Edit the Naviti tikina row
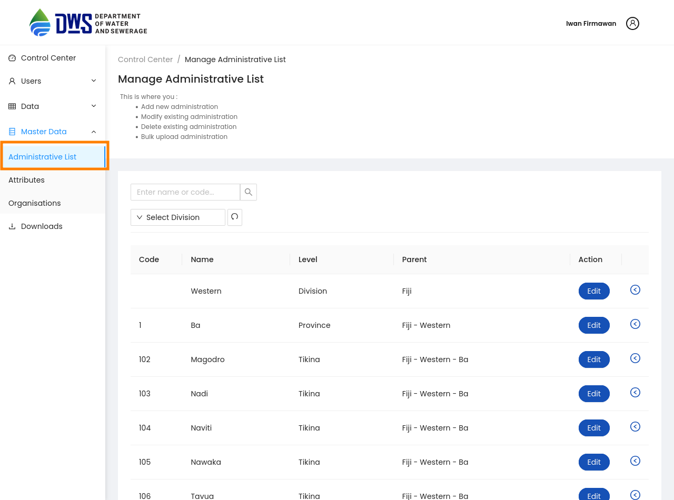This screenshot has width=674, height=500. pyautogui.click(x=594, y=428)
